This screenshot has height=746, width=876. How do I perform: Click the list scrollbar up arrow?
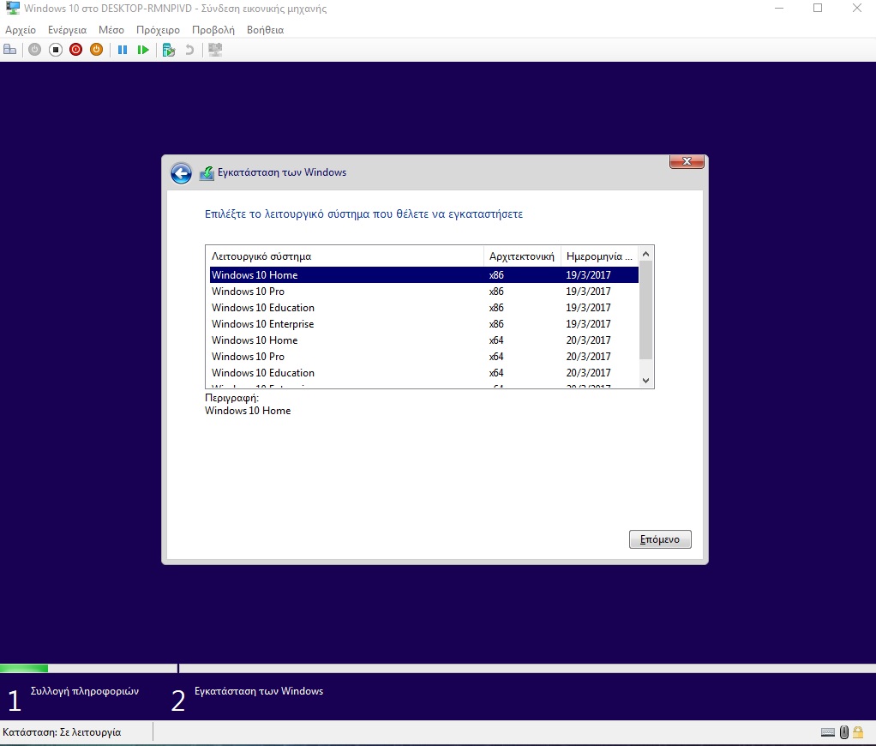[647, 254]
